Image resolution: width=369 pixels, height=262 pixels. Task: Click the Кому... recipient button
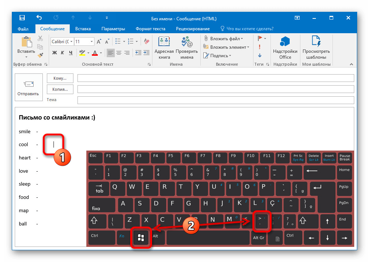click(x=60, y=78)
